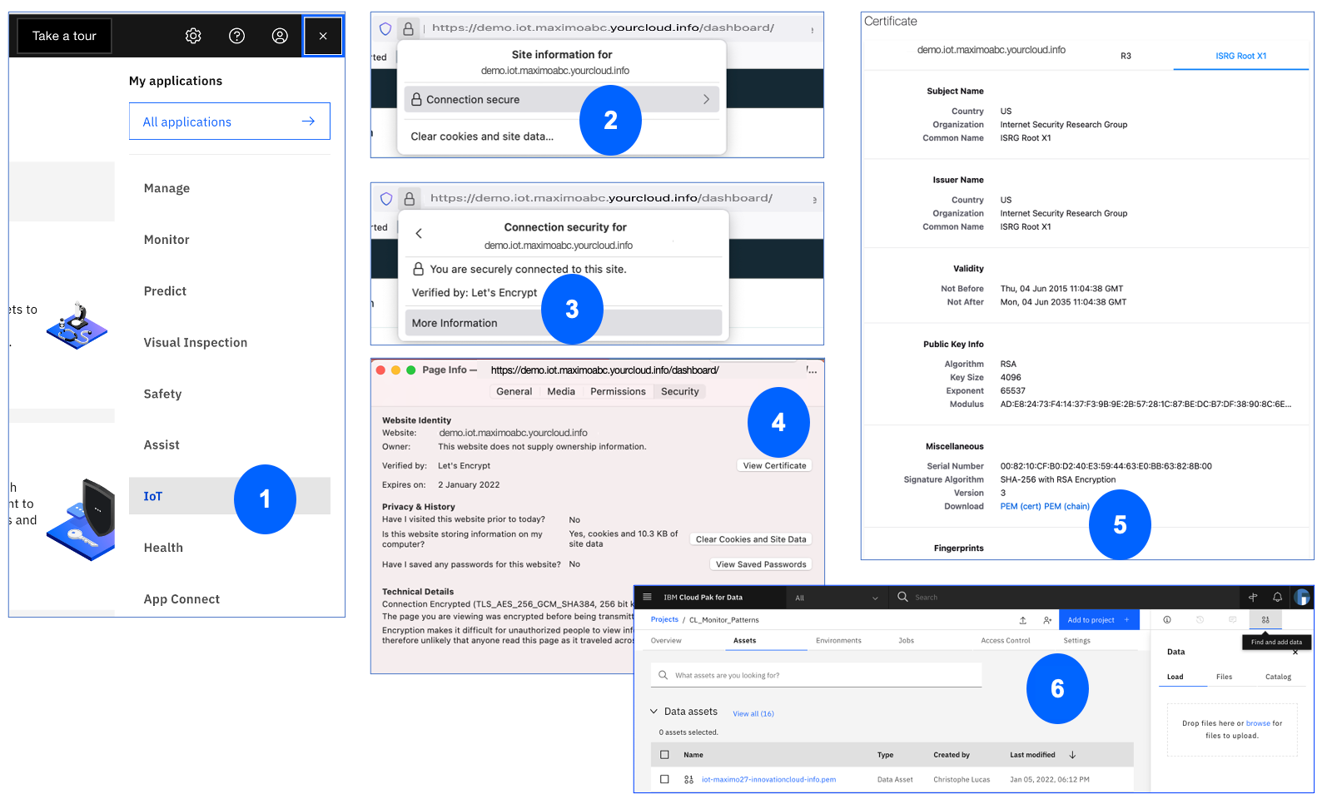1332x799 pixels.
Task: Open Cloud Pak for Data hamburger menu
Action: tap(647, 597)
